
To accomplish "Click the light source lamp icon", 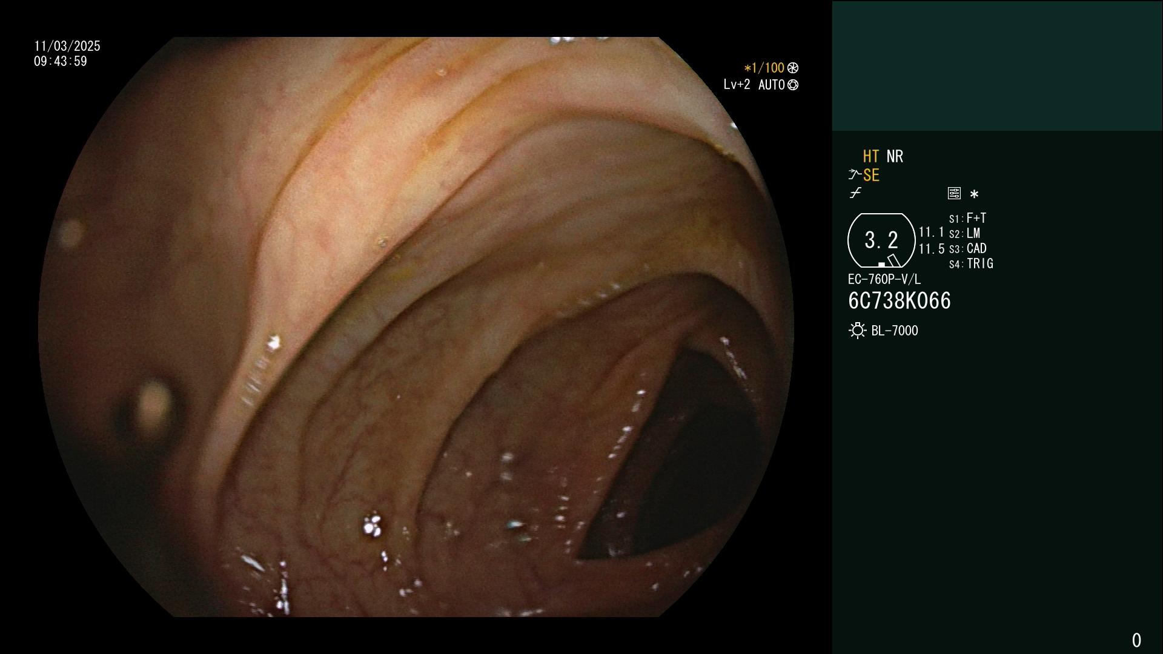I will click(857, 331).
